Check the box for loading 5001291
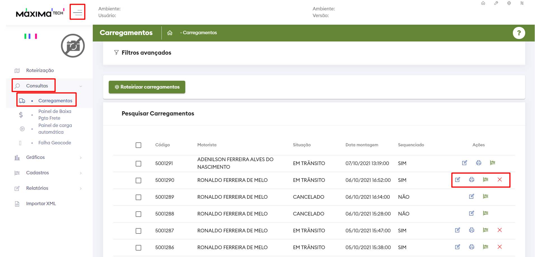Image resolution: width=535 pixels, height=257 pixels. [138, 164]
